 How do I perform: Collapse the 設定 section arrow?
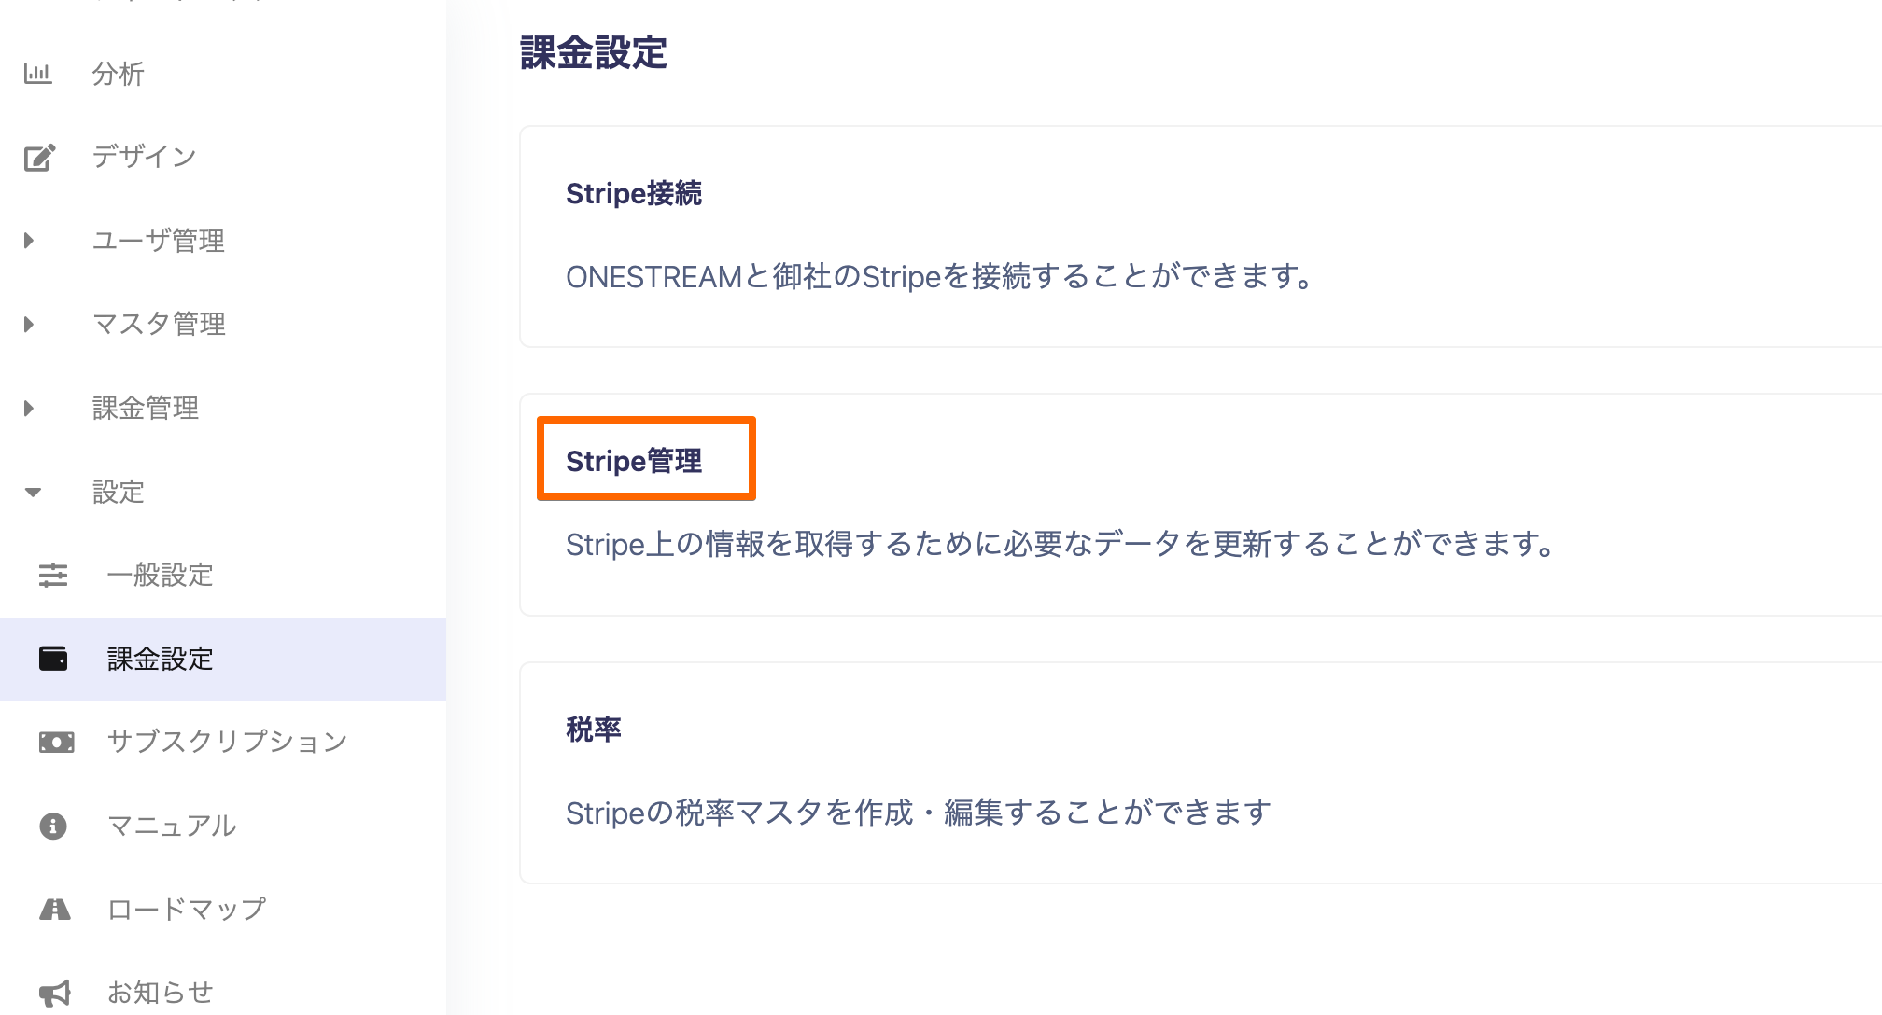34,492
